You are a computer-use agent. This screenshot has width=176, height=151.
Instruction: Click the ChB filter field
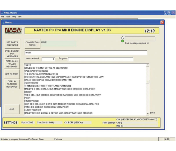[137, 123]
